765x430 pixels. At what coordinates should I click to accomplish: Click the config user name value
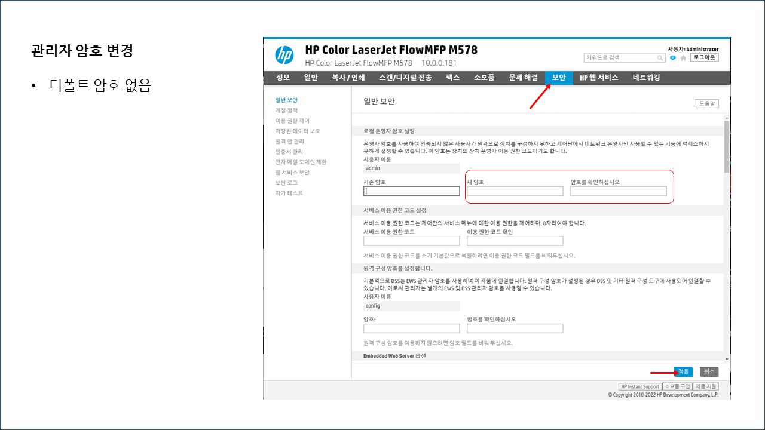[412, 306]
